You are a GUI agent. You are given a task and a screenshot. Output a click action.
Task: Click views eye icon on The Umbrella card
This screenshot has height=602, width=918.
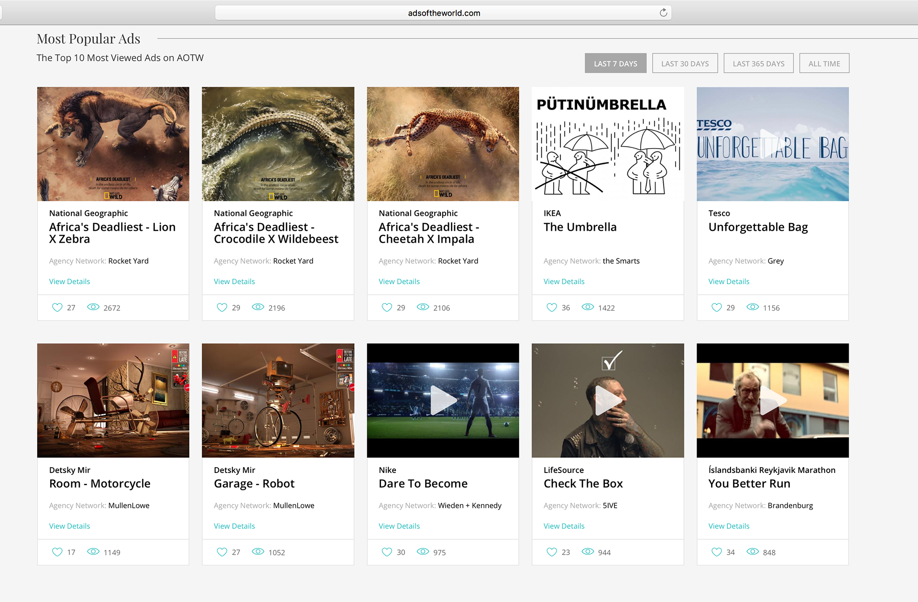(588, 307)
